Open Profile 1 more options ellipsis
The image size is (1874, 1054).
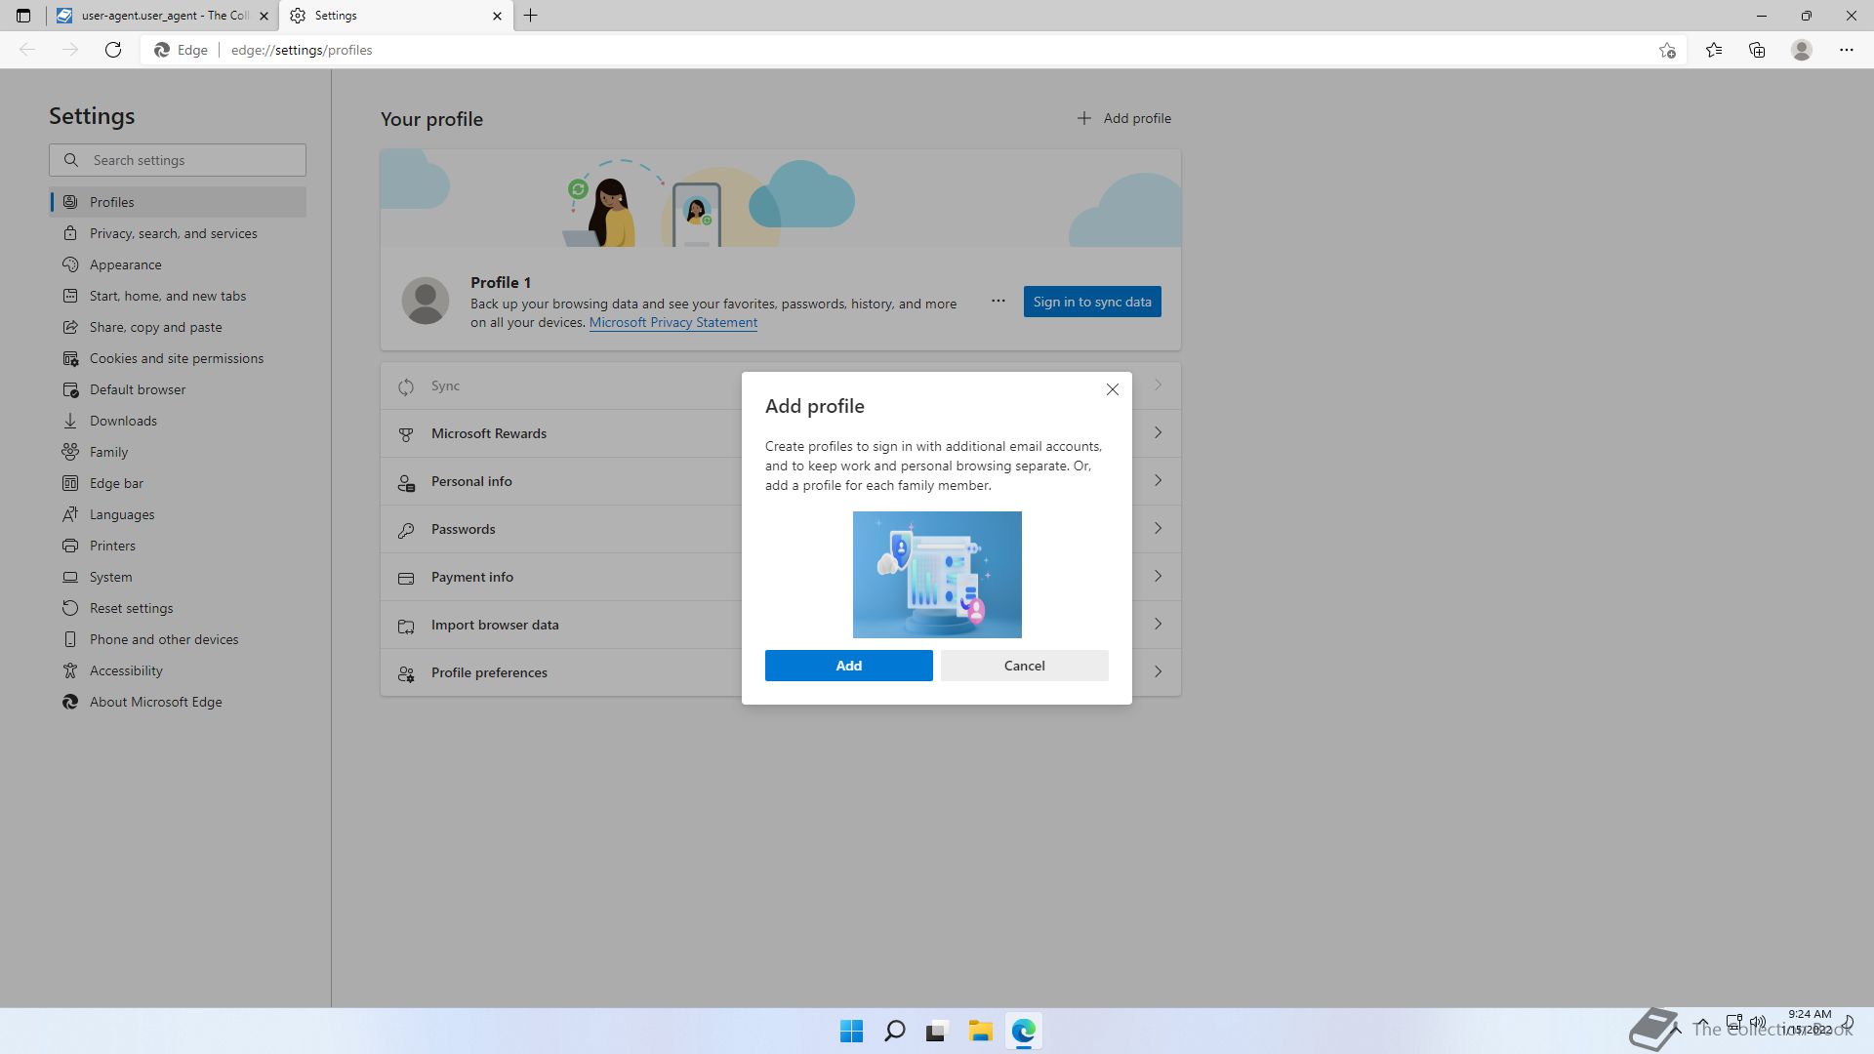click(998, 301)
